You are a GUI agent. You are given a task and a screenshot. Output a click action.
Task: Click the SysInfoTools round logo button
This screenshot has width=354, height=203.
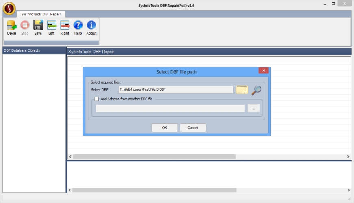(x=9, y=8)
